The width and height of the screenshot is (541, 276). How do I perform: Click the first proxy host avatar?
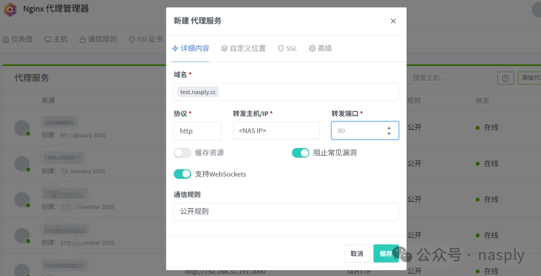click(22, 127)
